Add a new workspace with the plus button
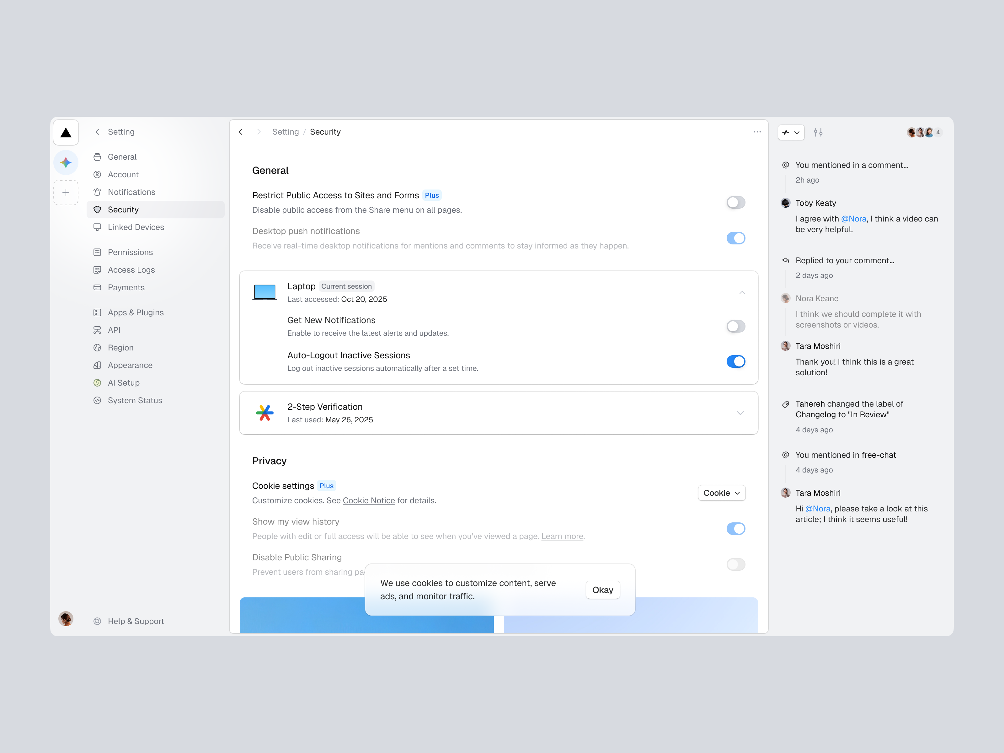This screenshot has width=1004, height=753. pyautogui.click(x=65, y=192)
